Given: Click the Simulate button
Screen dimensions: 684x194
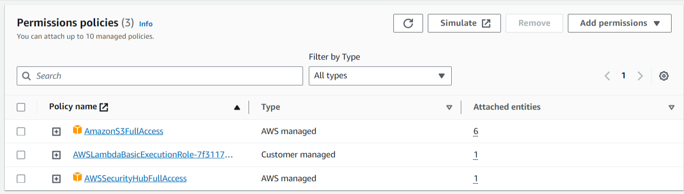Looking at the screenshot, I should pos(464,23).
